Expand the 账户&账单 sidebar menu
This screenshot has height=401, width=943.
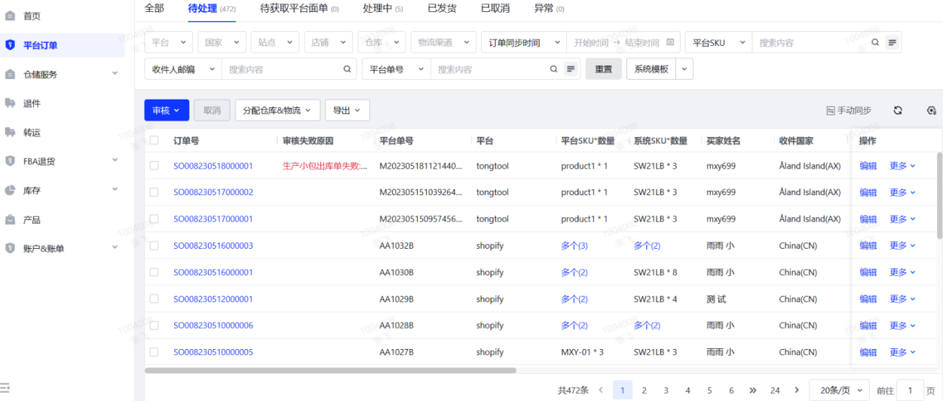point(115,248)
